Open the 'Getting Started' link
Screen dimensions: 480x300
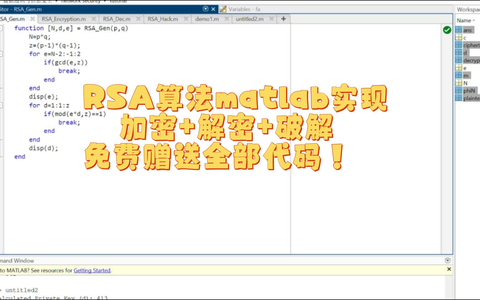pos(92,270)
